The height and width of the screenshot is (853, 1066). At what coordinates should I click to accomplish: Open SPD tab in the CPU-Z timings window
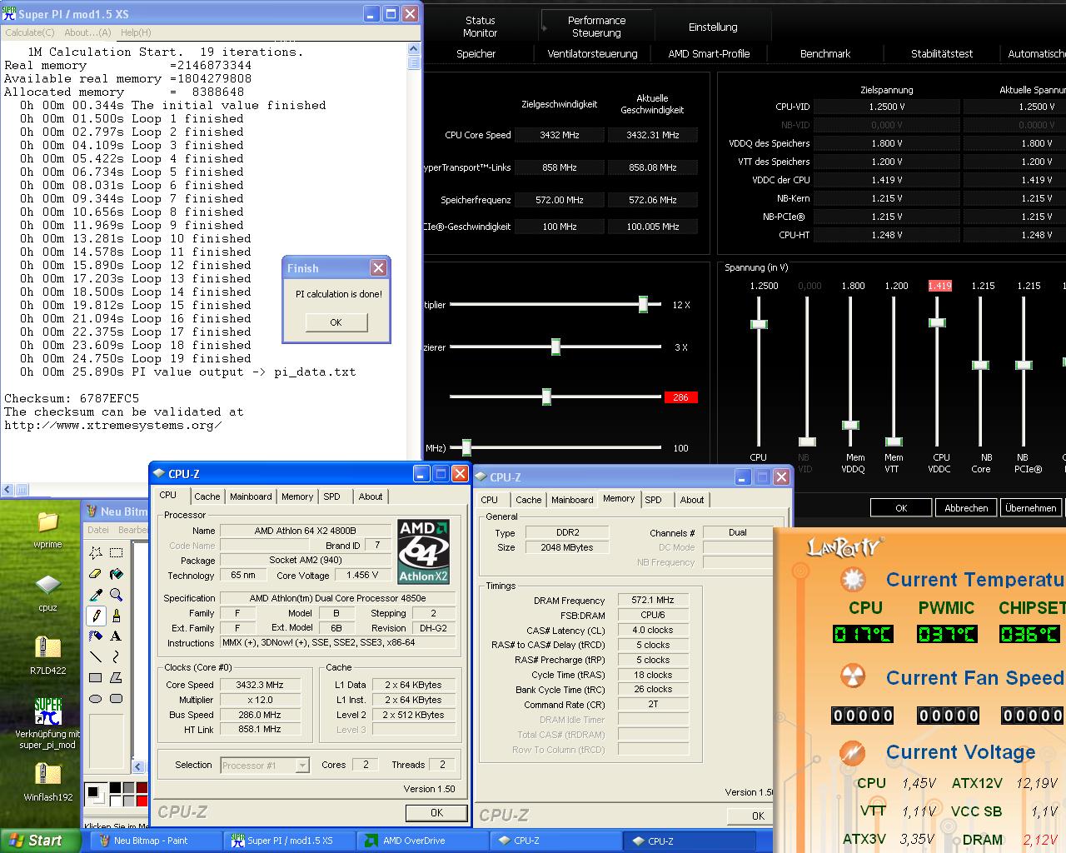click(654, 500)
